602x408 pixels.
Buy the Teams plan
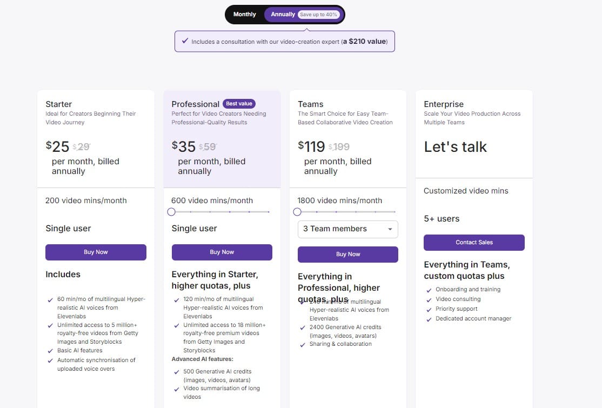[347, 254]
